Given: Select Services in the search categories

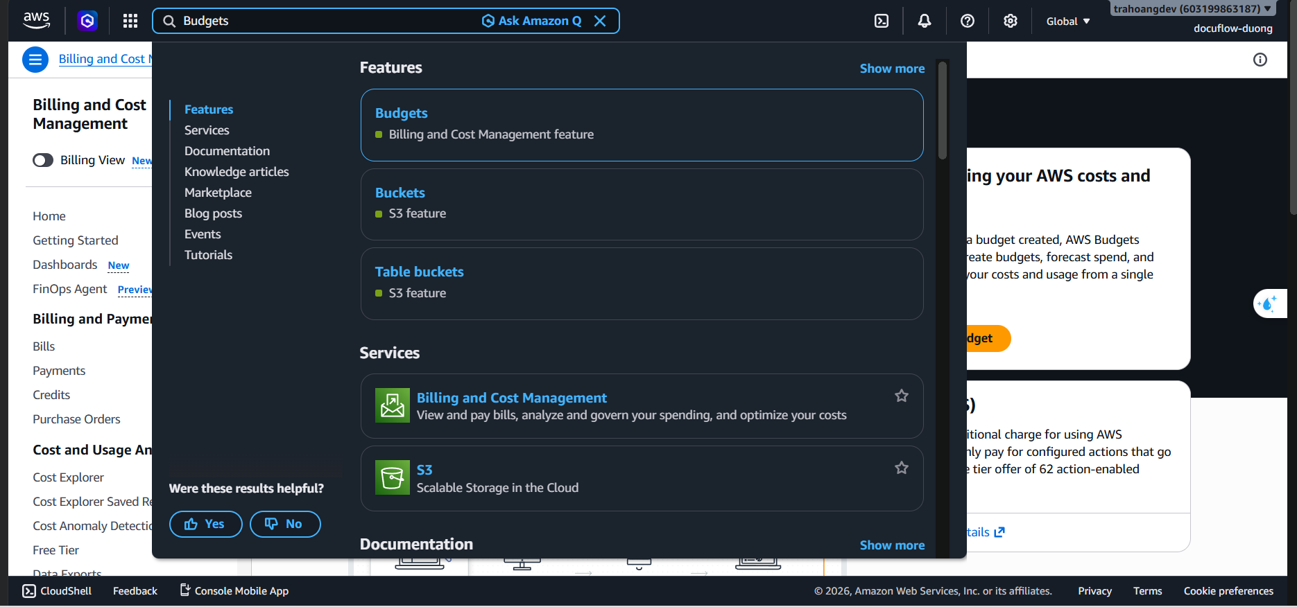Looking at the screenshot, I should pos(207,130).
